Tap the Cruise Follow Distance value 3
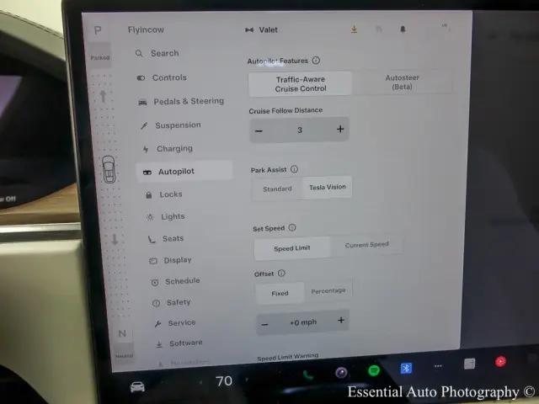 click(300, 130)
